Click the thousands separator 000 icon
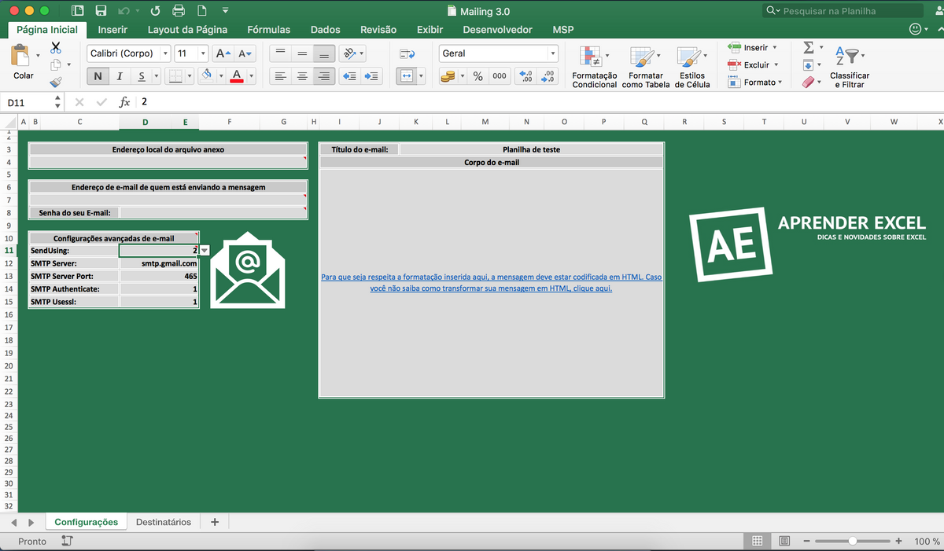Image resolution: width=944 pixels, height=551 pixels. [x=498, y=76]
